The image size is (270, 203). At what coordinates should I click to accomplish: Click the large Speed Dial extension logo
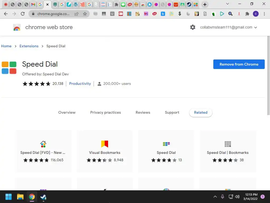pos(9,68)
